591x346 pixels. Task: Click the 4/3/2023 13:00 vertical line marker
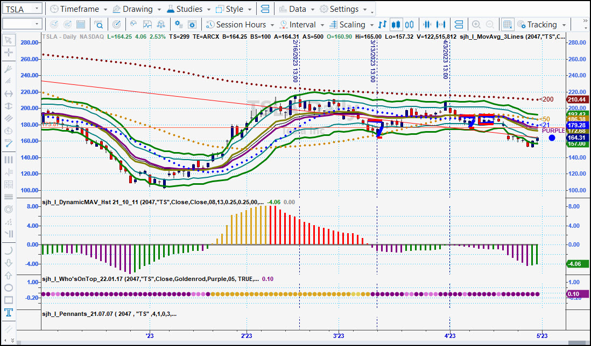pyautogui.click(x=446, y=59)
